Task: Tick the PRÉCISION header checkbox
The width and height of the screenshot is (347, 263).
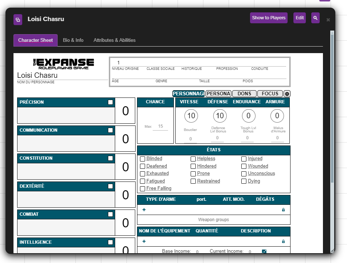Action: tap(110, 102)
